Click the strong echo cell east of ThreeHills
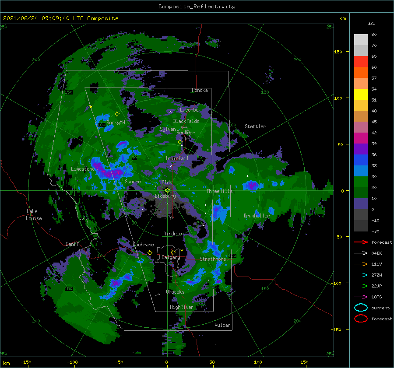This screenshot has height=368, width=394. click(x=252, y=186)
